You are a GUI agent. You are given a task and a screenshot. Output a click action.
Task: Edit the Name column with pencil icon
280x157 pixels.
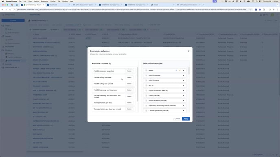[x=176, y=71]
